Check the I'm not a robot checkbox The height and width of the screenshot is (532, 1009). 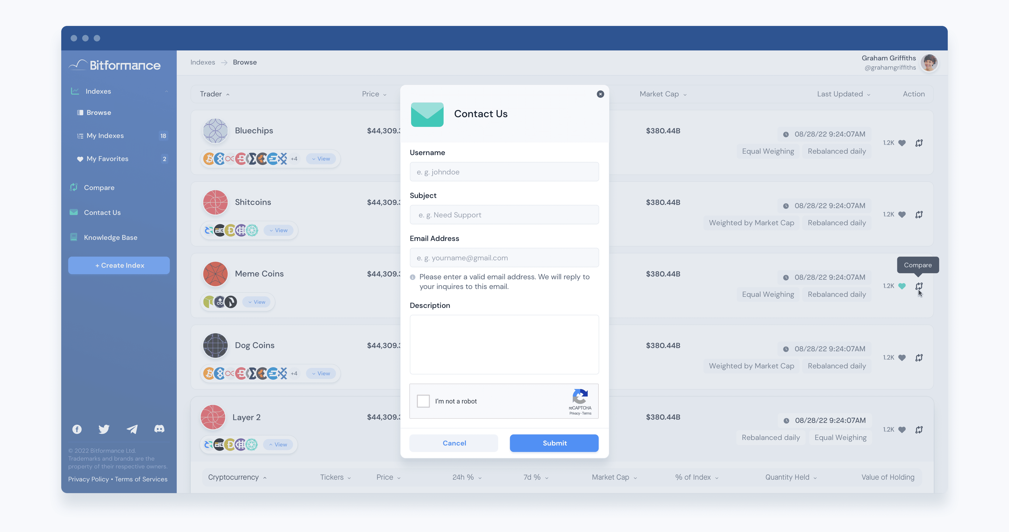423,401
